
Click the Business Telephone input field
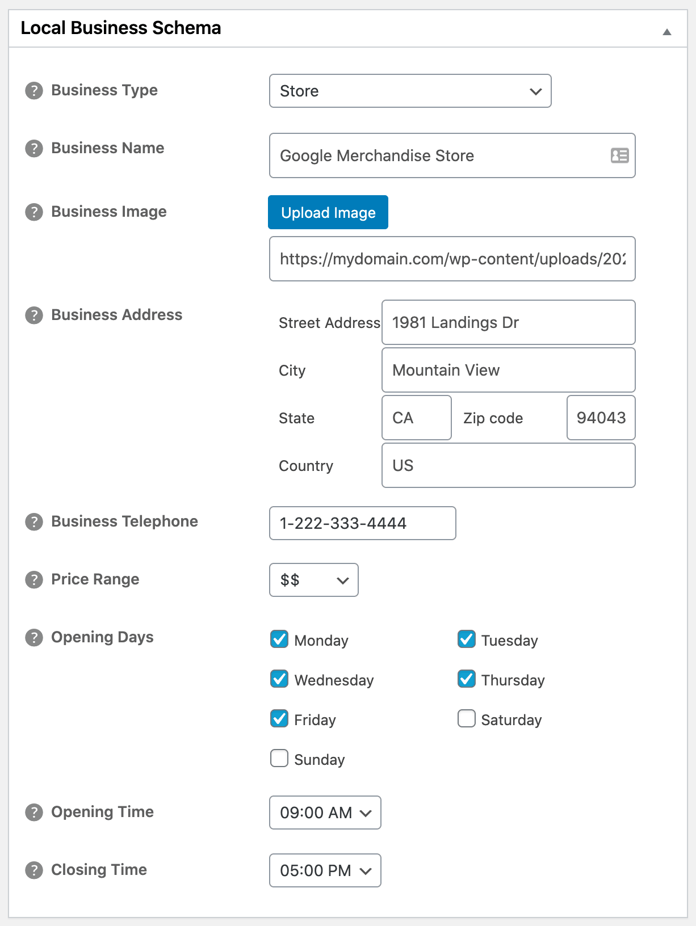point(363,523)
